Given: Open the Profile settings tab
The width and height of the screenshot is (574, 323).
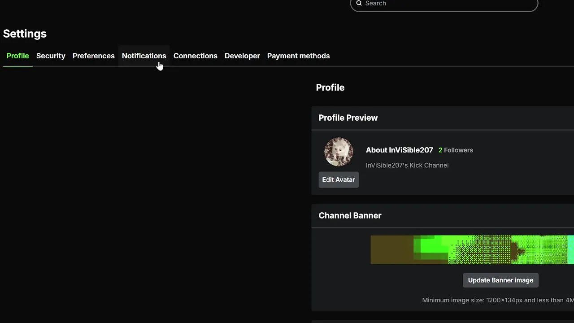Looking at the screenshot, I should pyautogui.click(x=17, y=56).
